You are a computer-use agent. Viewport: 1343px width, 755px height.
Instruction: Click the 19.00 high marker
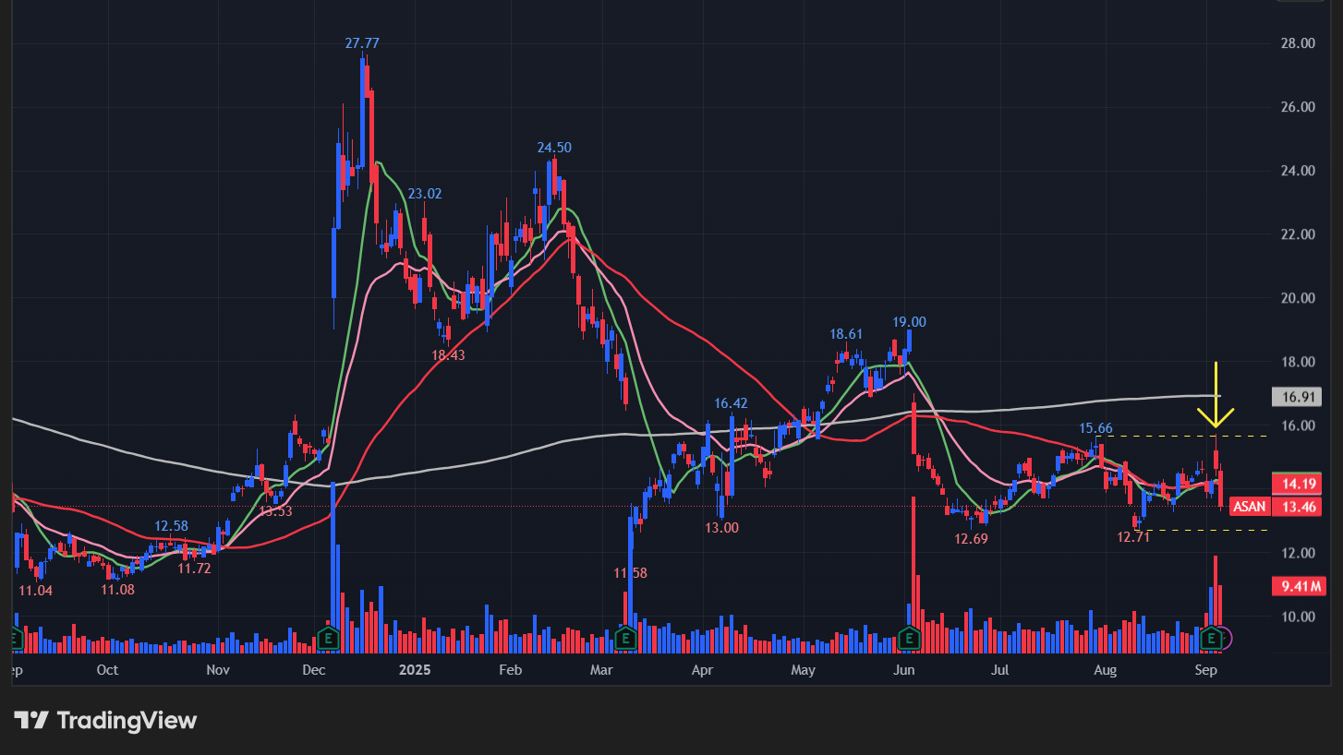909,322
